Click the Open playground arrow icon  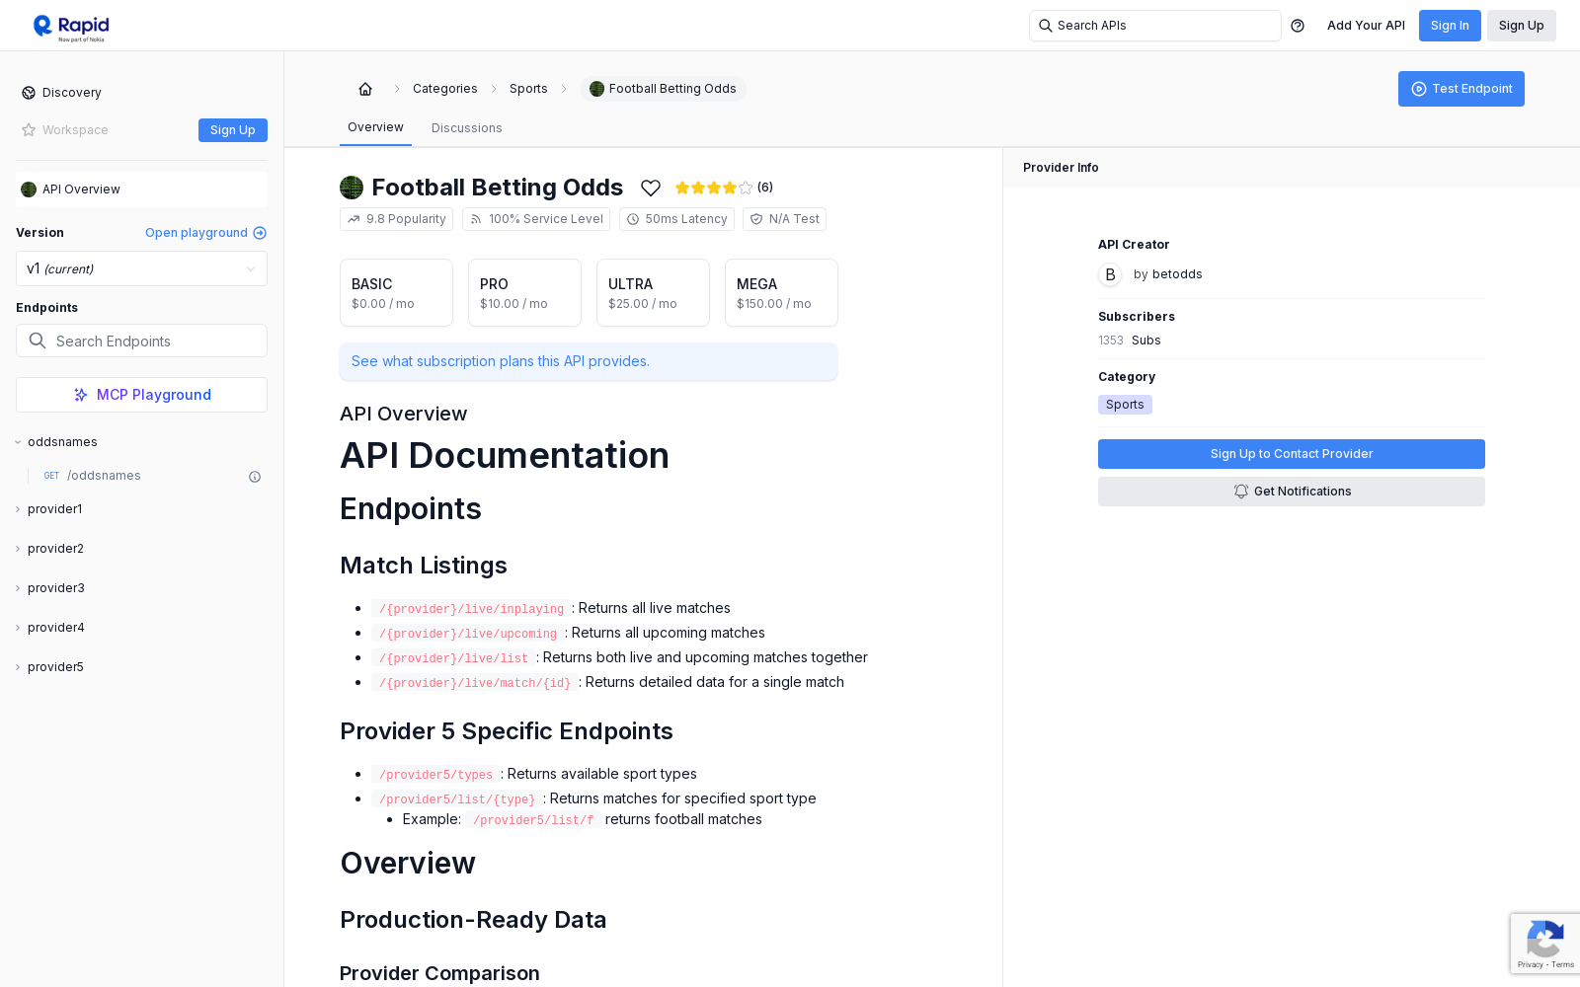coord(260,233)
